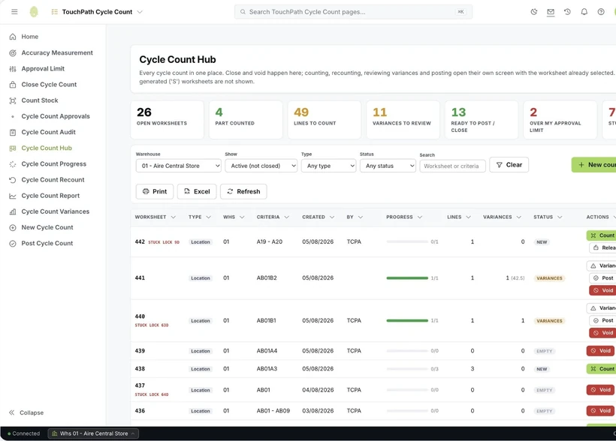Screen dimensions: 616x441
Task: Click the Home icon in sidebar
Action: (13, 37)
